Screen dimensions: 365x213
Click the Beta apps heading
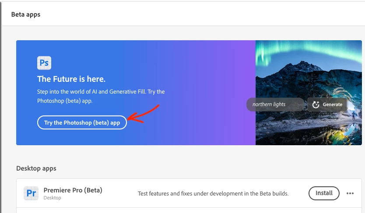(x=26, y=14)
